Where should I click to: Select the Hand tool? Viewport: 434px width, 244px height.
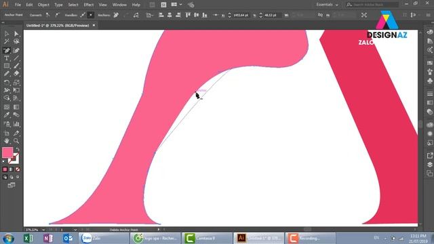click(7, 141)
